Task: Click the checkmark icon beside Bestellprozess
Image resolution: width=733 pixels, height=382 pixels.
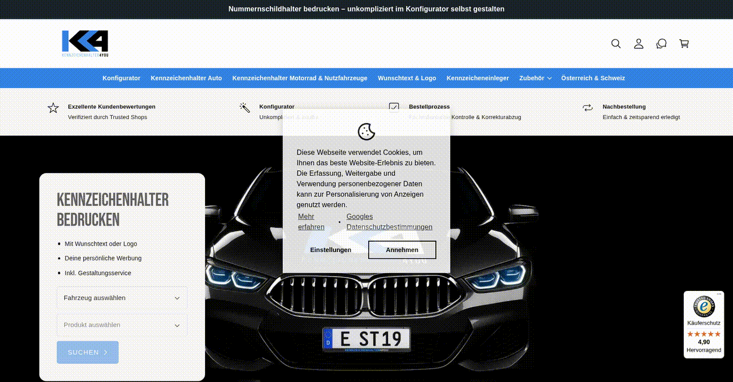Action: point(394,108)
